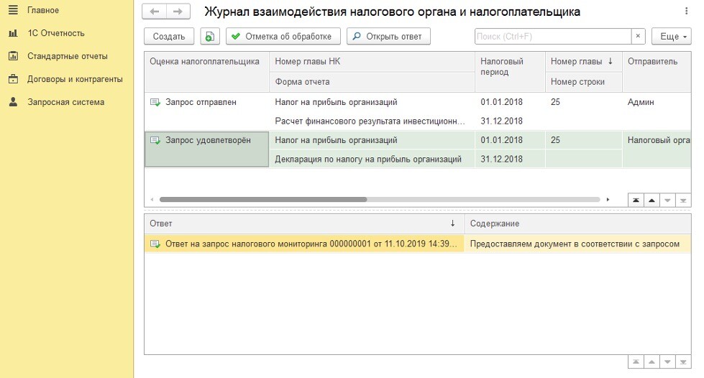Click the hamburger icon next to Главное
The image size is (704, 378).
(x=12, y=10)
